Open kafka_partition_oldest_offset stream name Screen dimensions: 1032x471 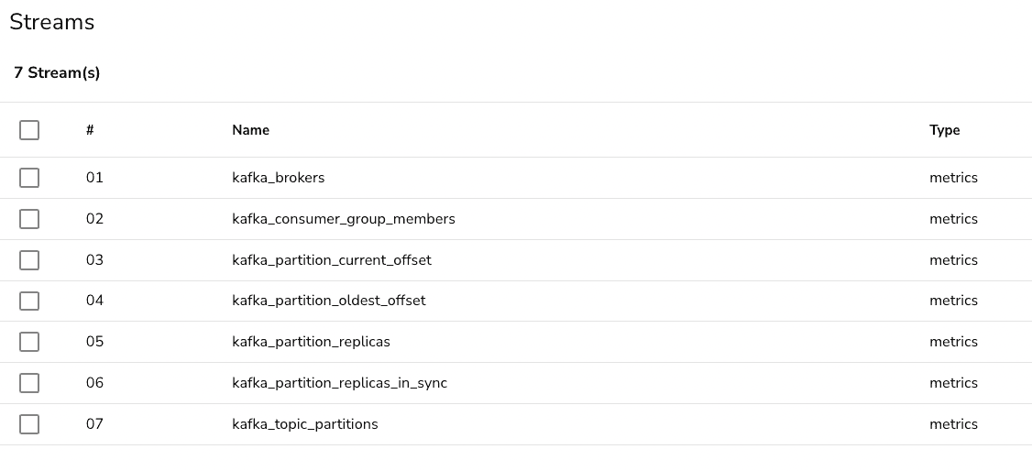coord(328,301)
